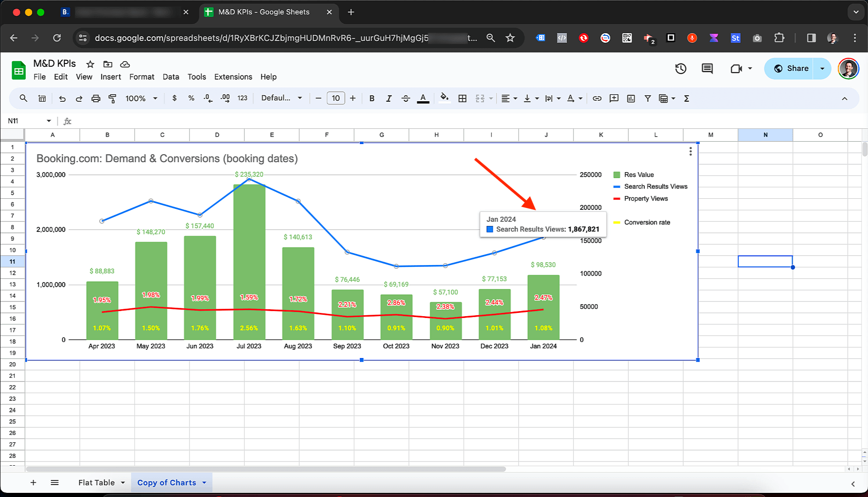This screenshot has width=868, height=497.
Task: Expand text wrapping dropdown
Action: click(x=559, y=98)
